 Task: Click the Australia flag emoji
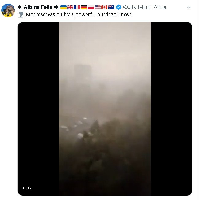point(111,7)
